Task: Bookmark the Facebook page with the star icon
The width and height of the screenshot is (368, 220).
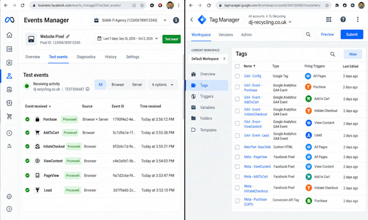Action: (142, 5)
